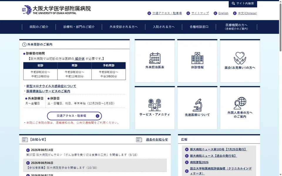
Task: Click the arrow icon in the access button
Action: pos(98,116)
